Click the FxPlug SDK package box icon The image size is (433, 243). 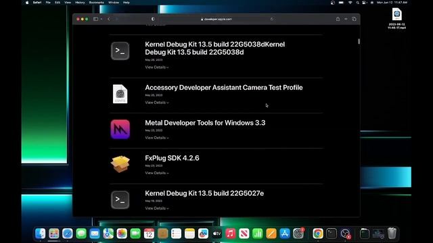[120, 164]
